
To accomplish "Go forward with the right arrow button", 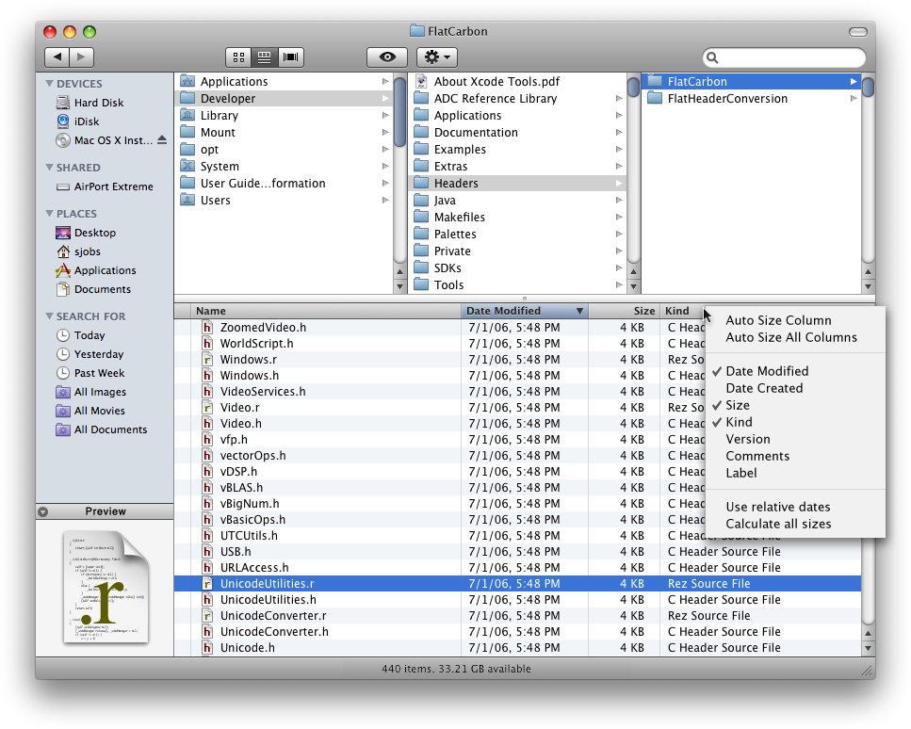I will pyautogui.click(x=81, y=57).
